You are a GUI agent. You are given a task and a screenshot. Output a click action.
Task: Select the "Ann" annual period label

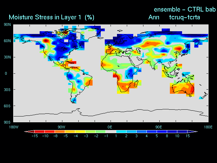[154, 17]
